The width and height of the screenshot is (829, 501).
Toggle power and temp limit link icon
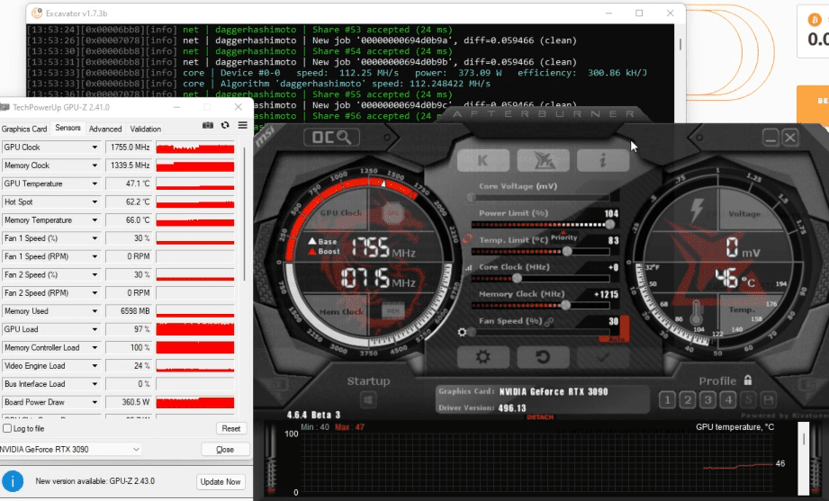coord(467,239)
